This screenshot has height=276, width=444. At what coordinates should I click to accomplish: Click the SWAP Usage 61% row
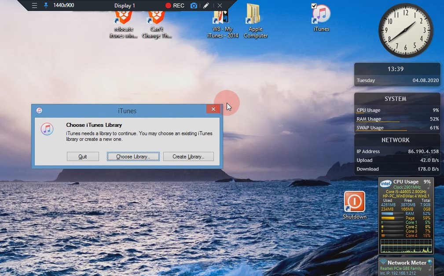(397, 128)
